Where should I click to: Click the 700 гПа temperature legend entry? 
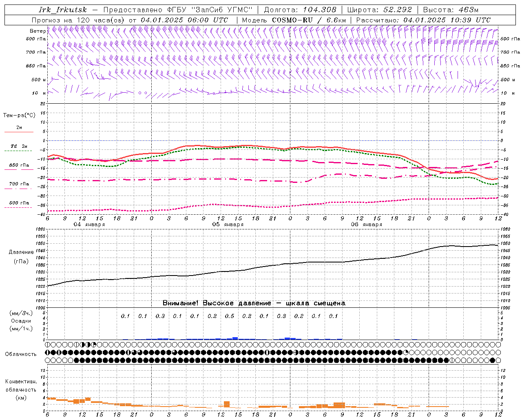click(x=19, y=184)
